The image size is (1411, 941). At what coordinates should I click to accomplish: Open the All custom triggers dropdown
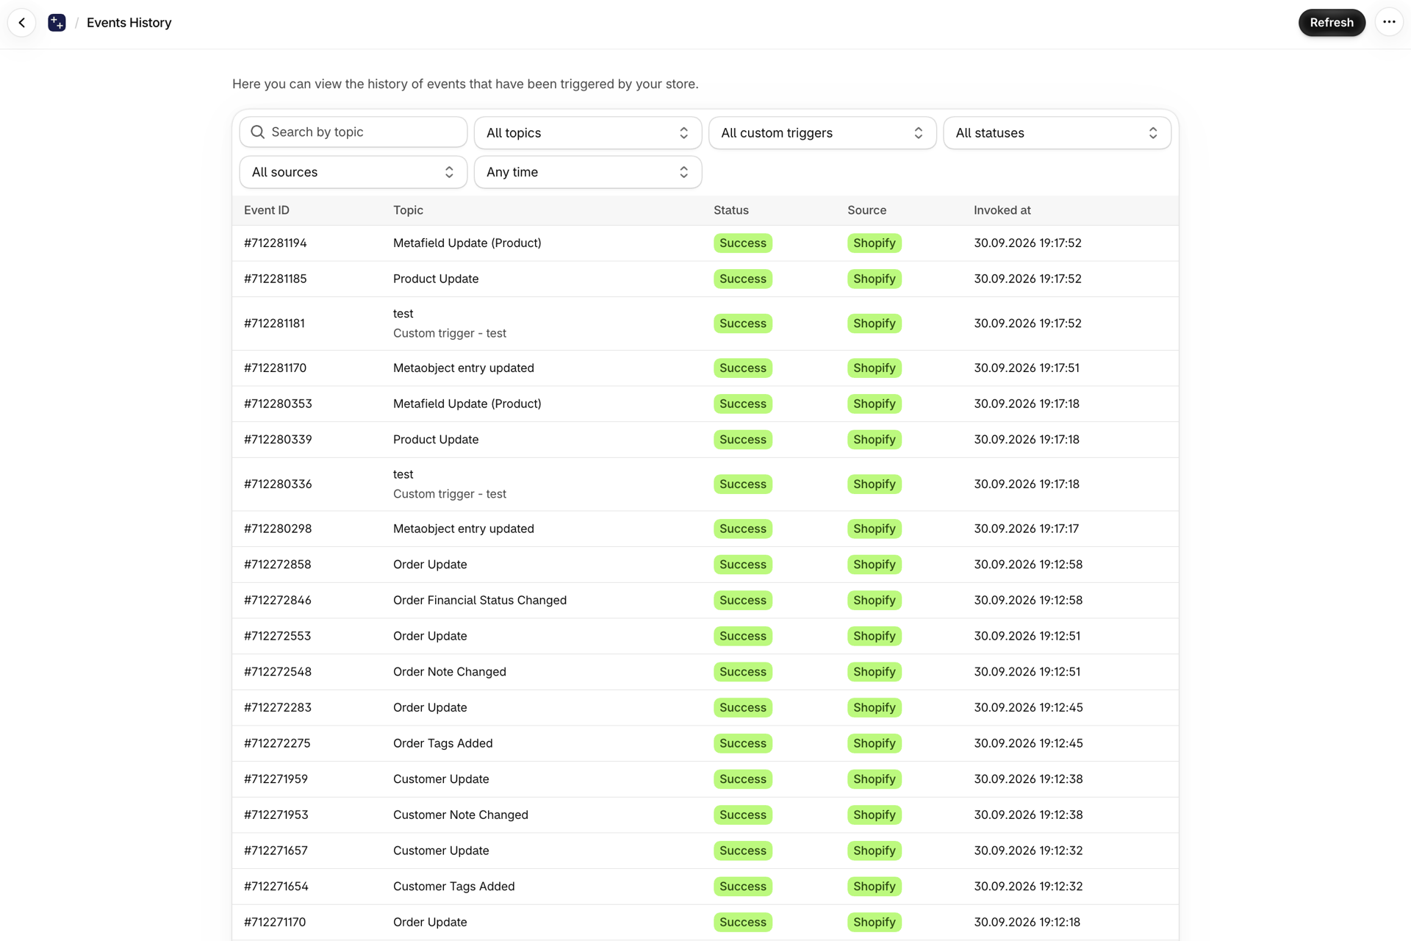(822, 133)
